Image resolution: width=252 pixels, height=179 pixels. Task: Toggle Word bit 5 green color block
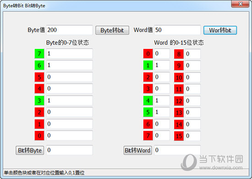[x=148, y=112]
